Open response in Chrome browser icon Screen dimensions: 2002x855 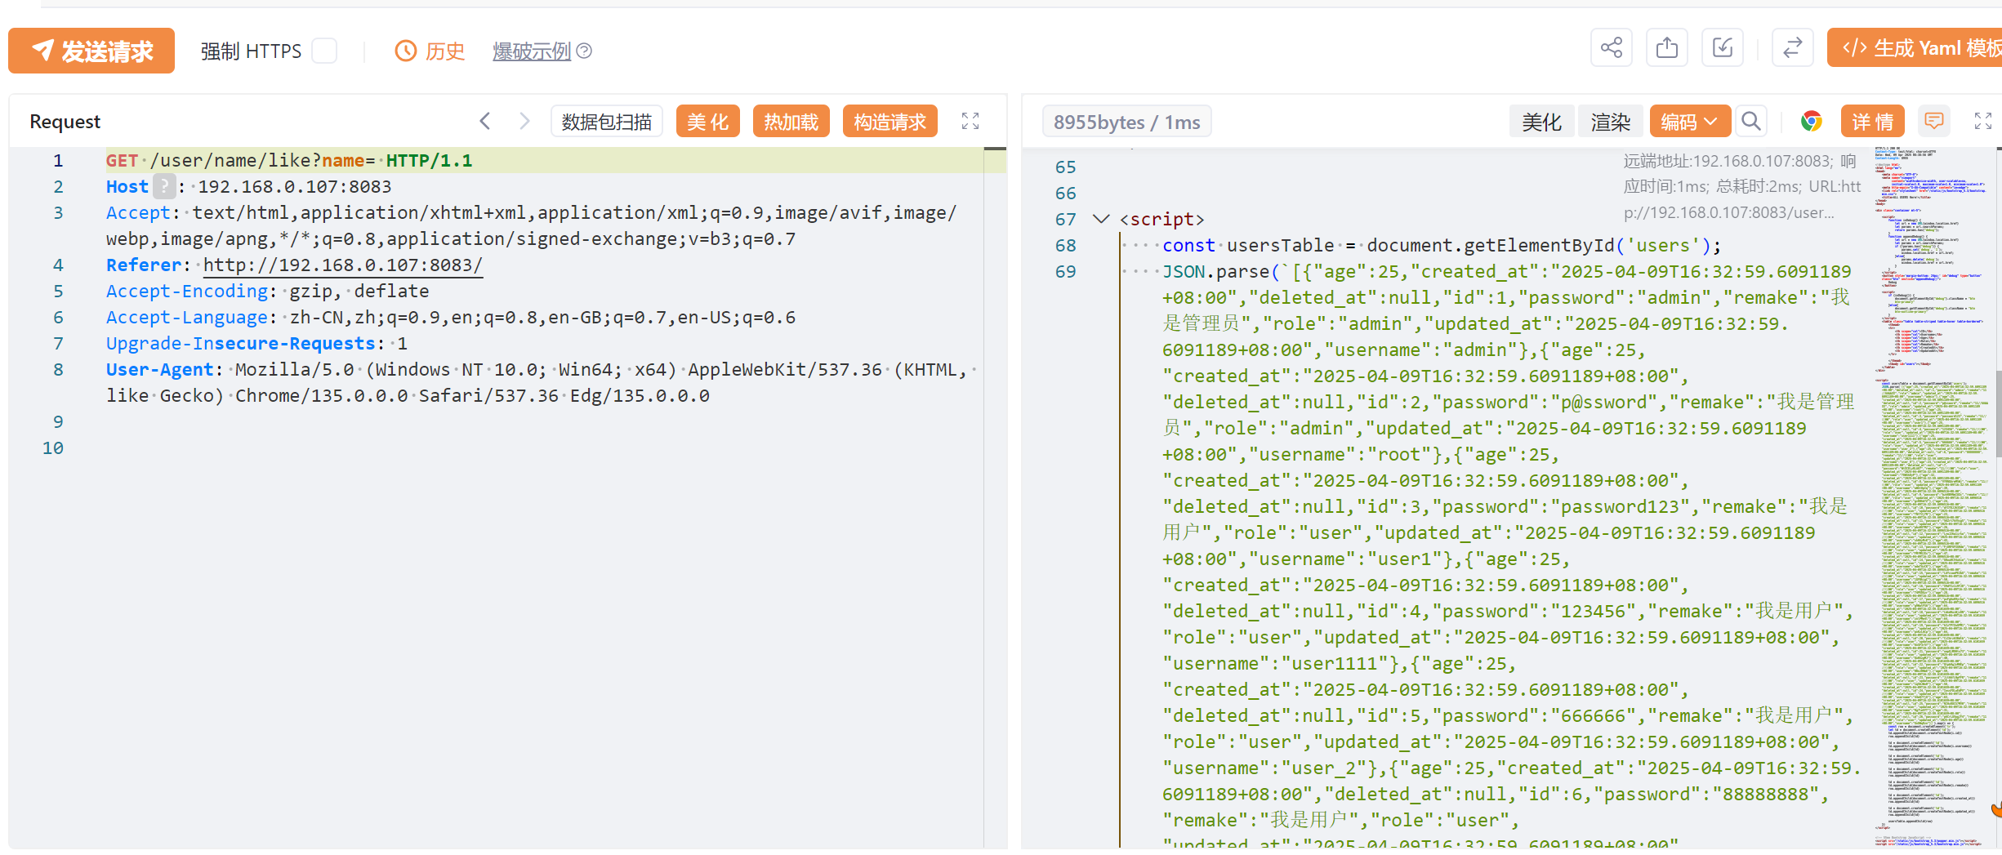pos(1811,122)
